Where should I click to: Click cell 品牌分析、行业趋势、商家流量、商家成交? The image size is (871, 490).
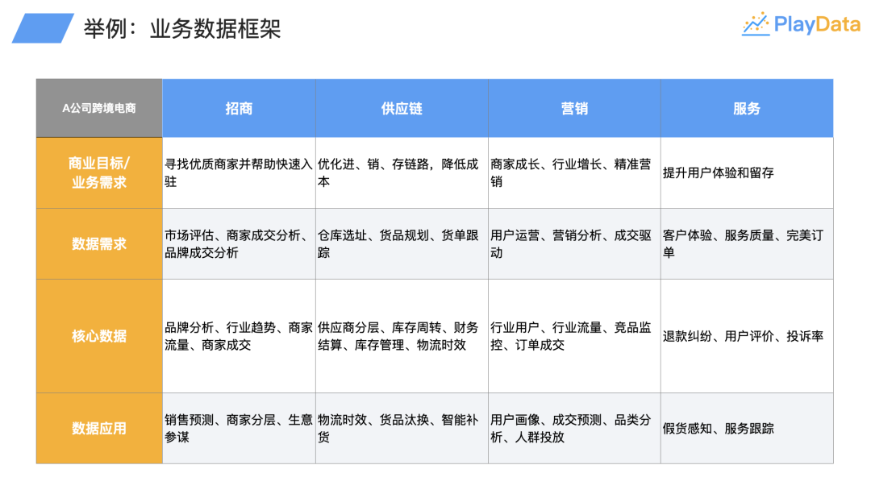[239, 336]
